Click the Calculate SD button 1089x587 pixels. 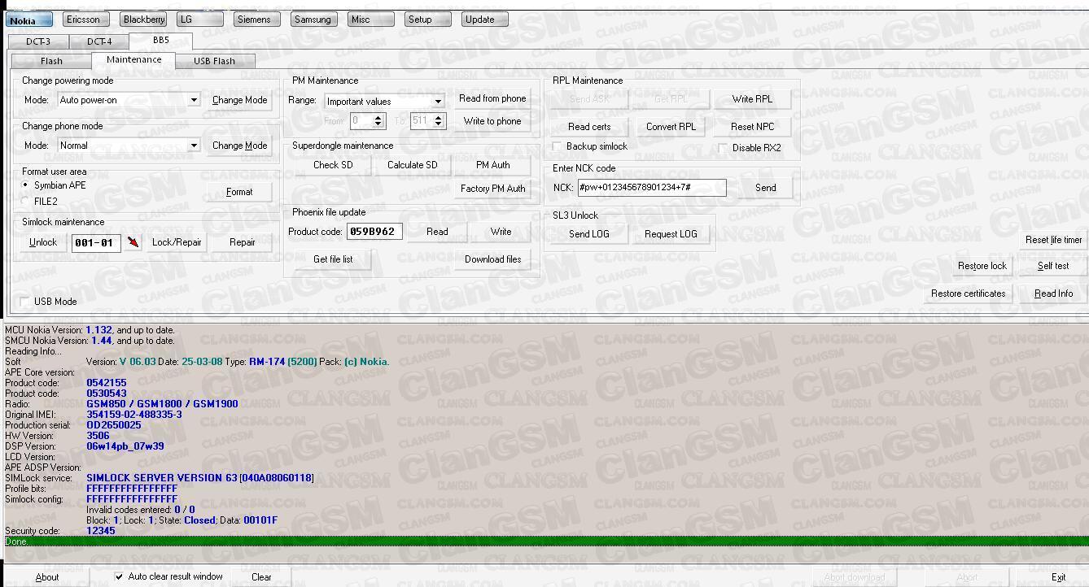(413, 165)
